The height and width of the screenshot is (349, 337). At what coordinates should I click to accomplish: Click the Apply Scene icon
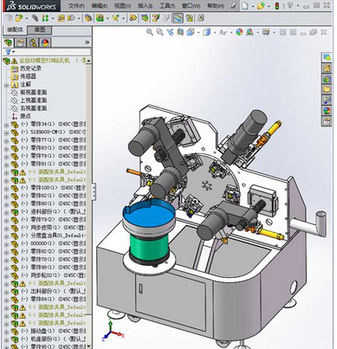click(x=250, y=32)
